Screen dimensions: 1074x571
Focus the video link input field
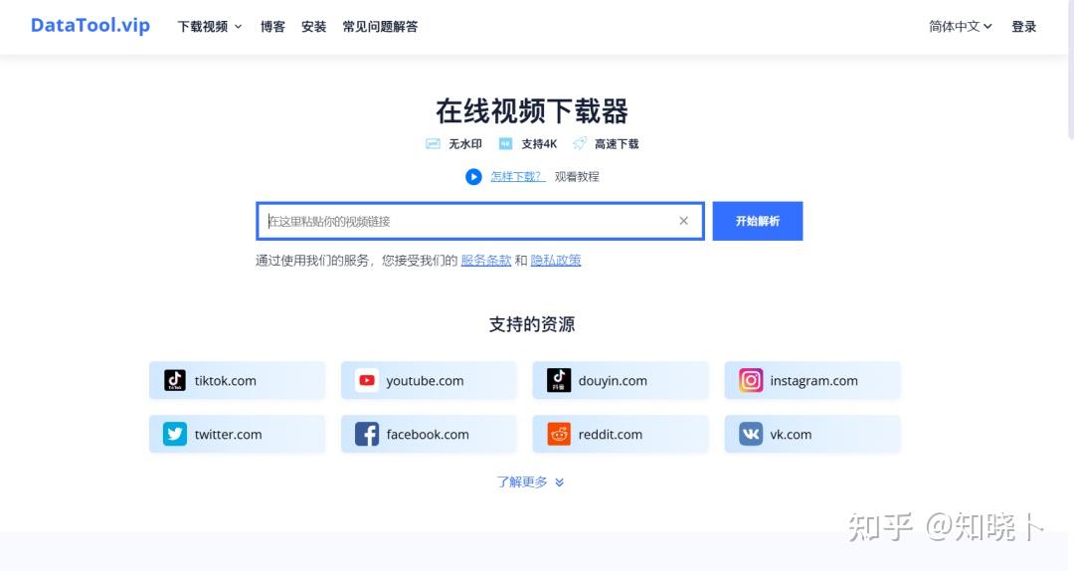[480, 221]
